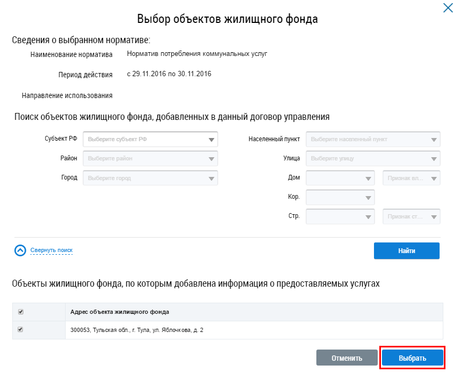The height and width of the screenshot is (373, 454).
Task: Expand the 'Населенный пункт' dropdown
Action: tap(373, 139)
